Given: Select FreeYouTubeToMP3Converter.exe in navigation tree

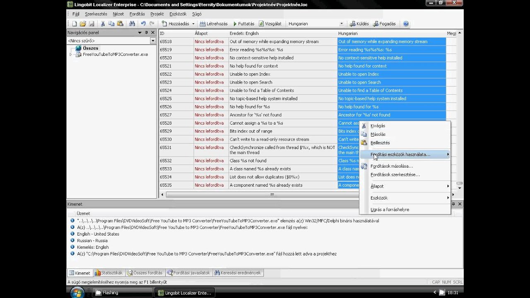Looking at the screenshot, I should click(x=115, y=54).
